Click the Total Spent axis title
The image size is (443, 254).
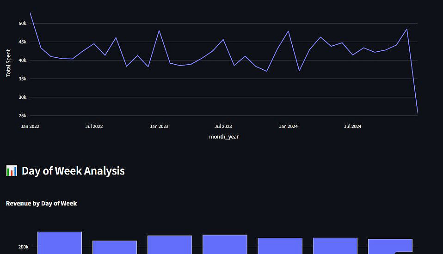(x=8, y=63)
